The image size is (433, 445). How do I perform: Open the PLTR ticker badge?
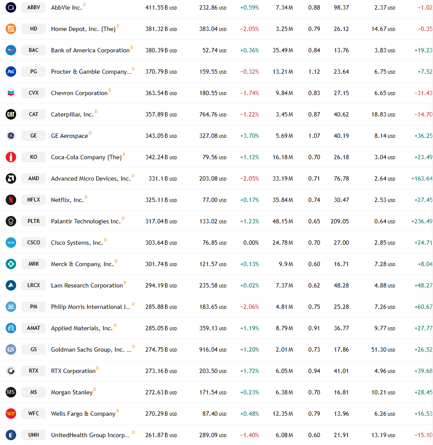tap(34, 221)
